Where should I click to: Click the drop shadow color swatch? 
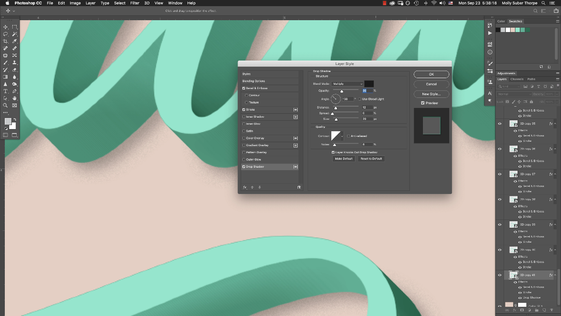pyautogui.click(x=369, y=84)
